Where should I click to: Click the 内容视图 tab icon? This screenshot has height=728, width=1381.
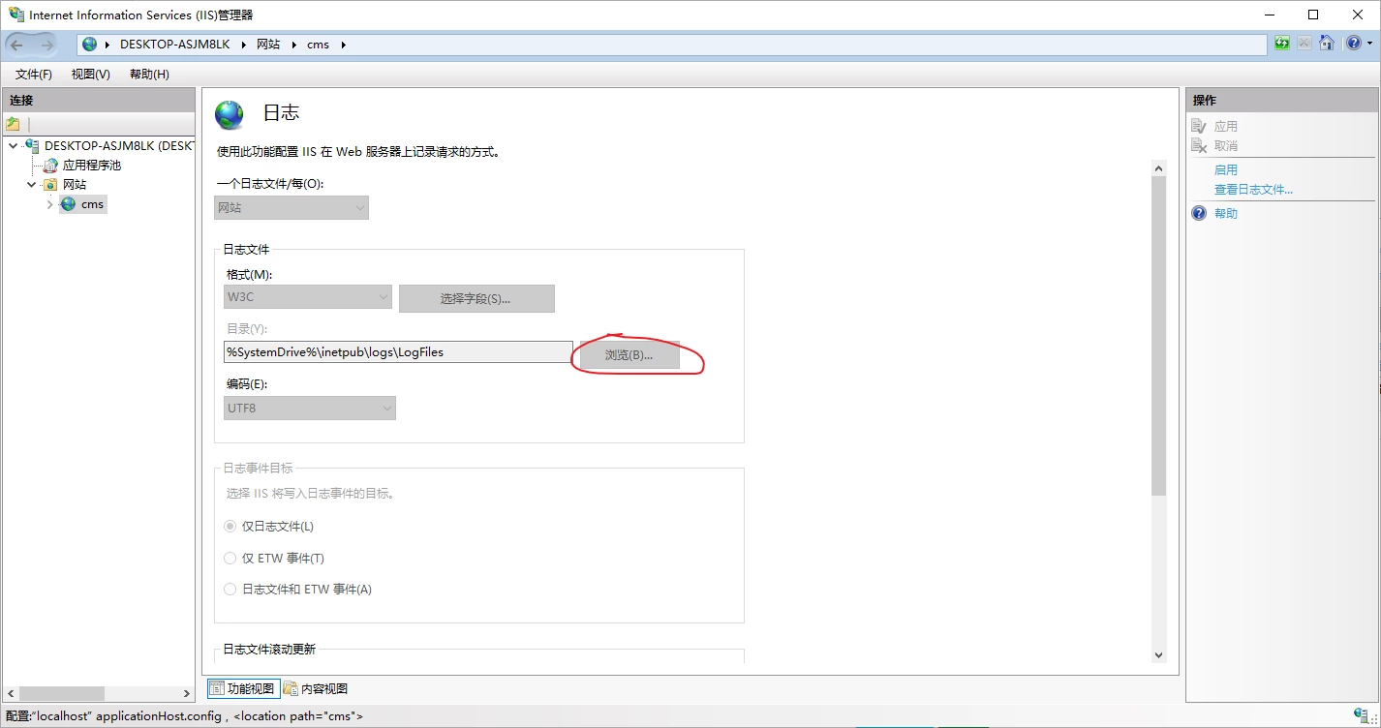pyautogui.click(x=291, y=688)
